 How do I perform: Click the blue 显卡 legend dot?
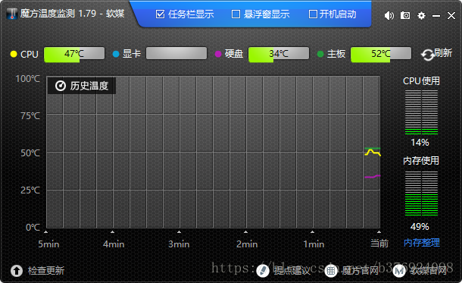coord(116,54)
